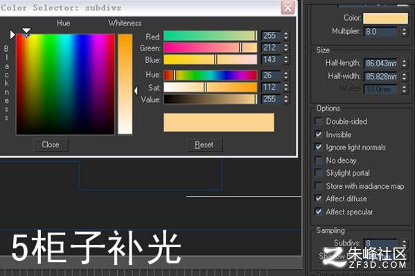
Task: Click the Close button in Color Selector
Action: (51, 145)
